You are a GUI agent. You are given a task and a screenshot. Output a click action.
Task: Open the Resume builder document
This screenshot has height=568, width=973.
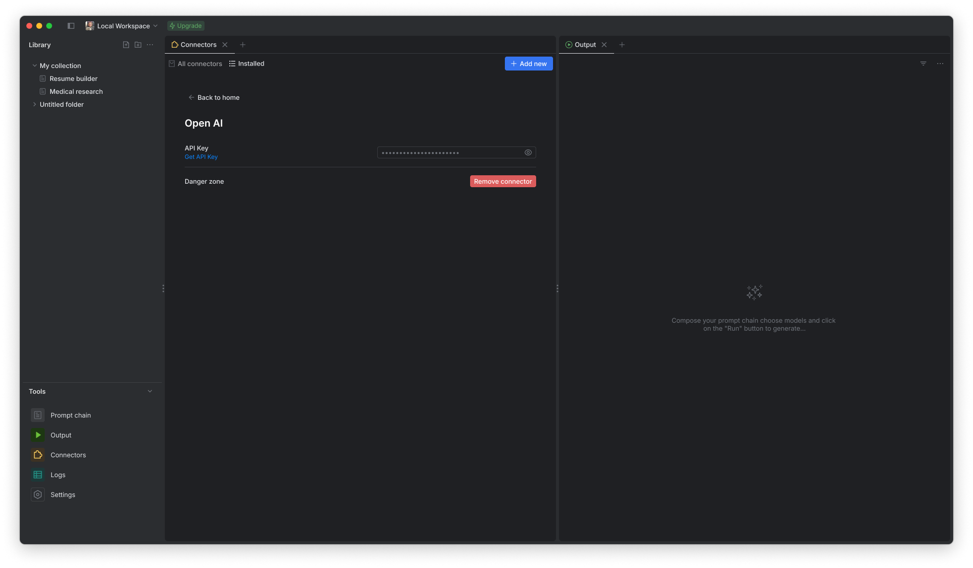pos(73,78)
